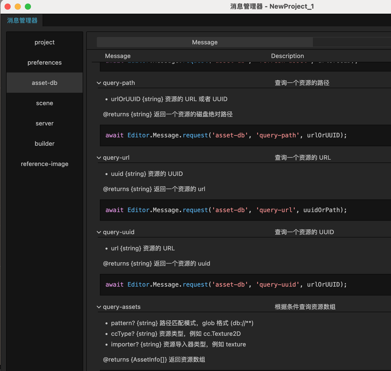Switch to the 消息管理器 panel tab
The height and width of the screenshot is (371, 391).
click(22, 20)
